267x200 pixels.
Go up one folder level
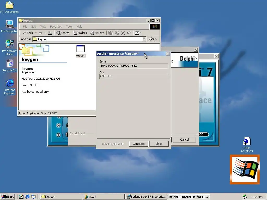tap(50, 33)
